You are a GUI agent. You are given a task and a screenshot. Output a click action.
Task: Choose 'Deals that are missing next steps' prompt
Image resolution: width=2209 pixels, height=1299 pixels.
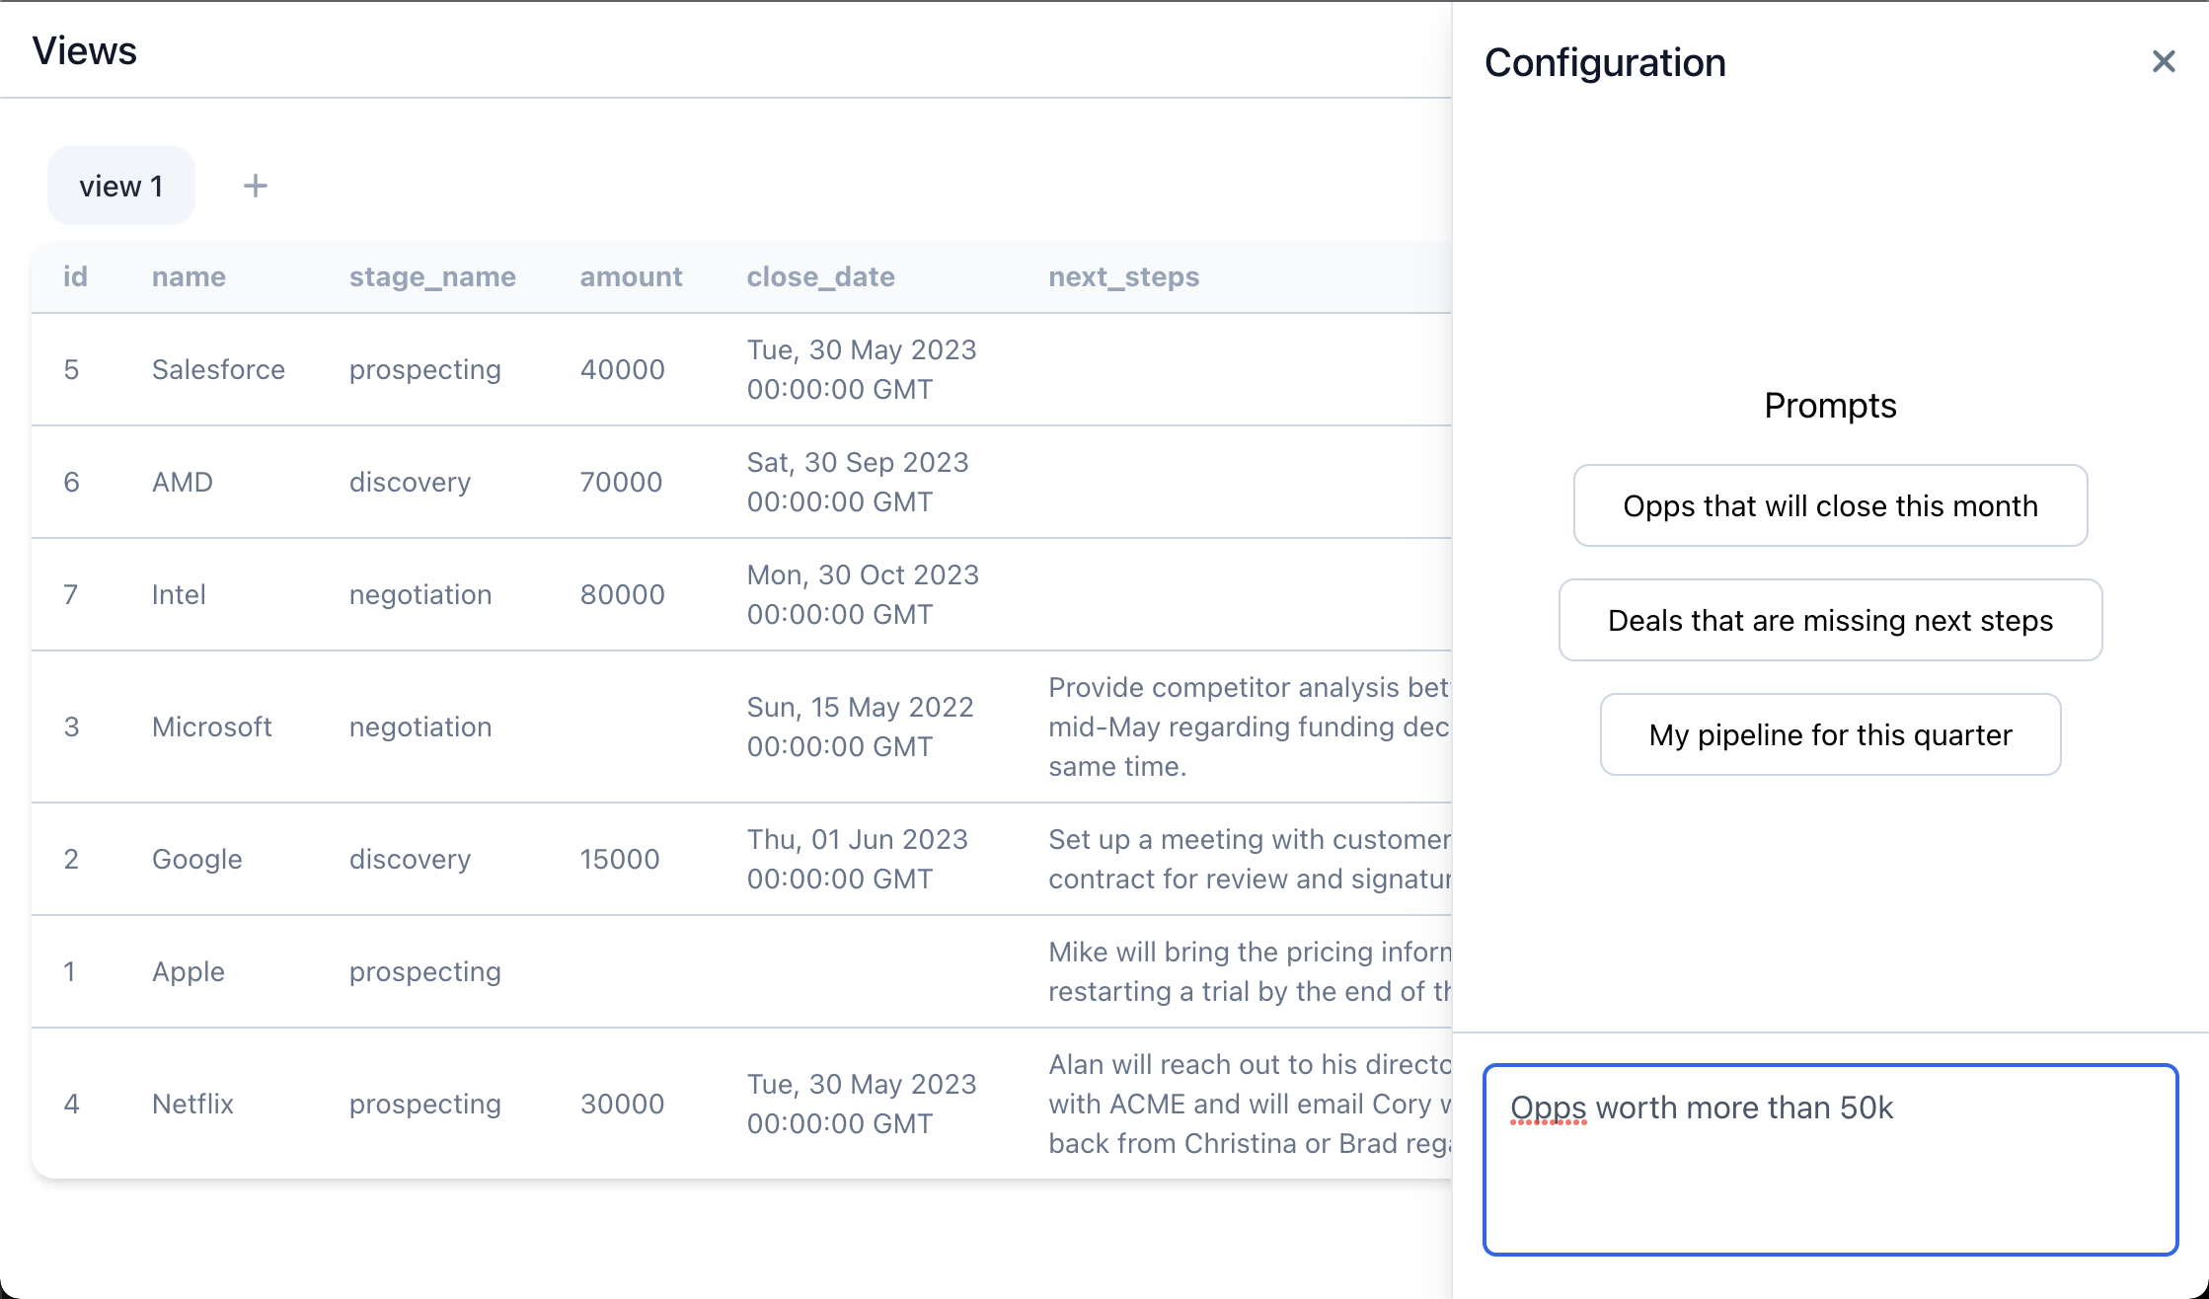point(1830,620)
